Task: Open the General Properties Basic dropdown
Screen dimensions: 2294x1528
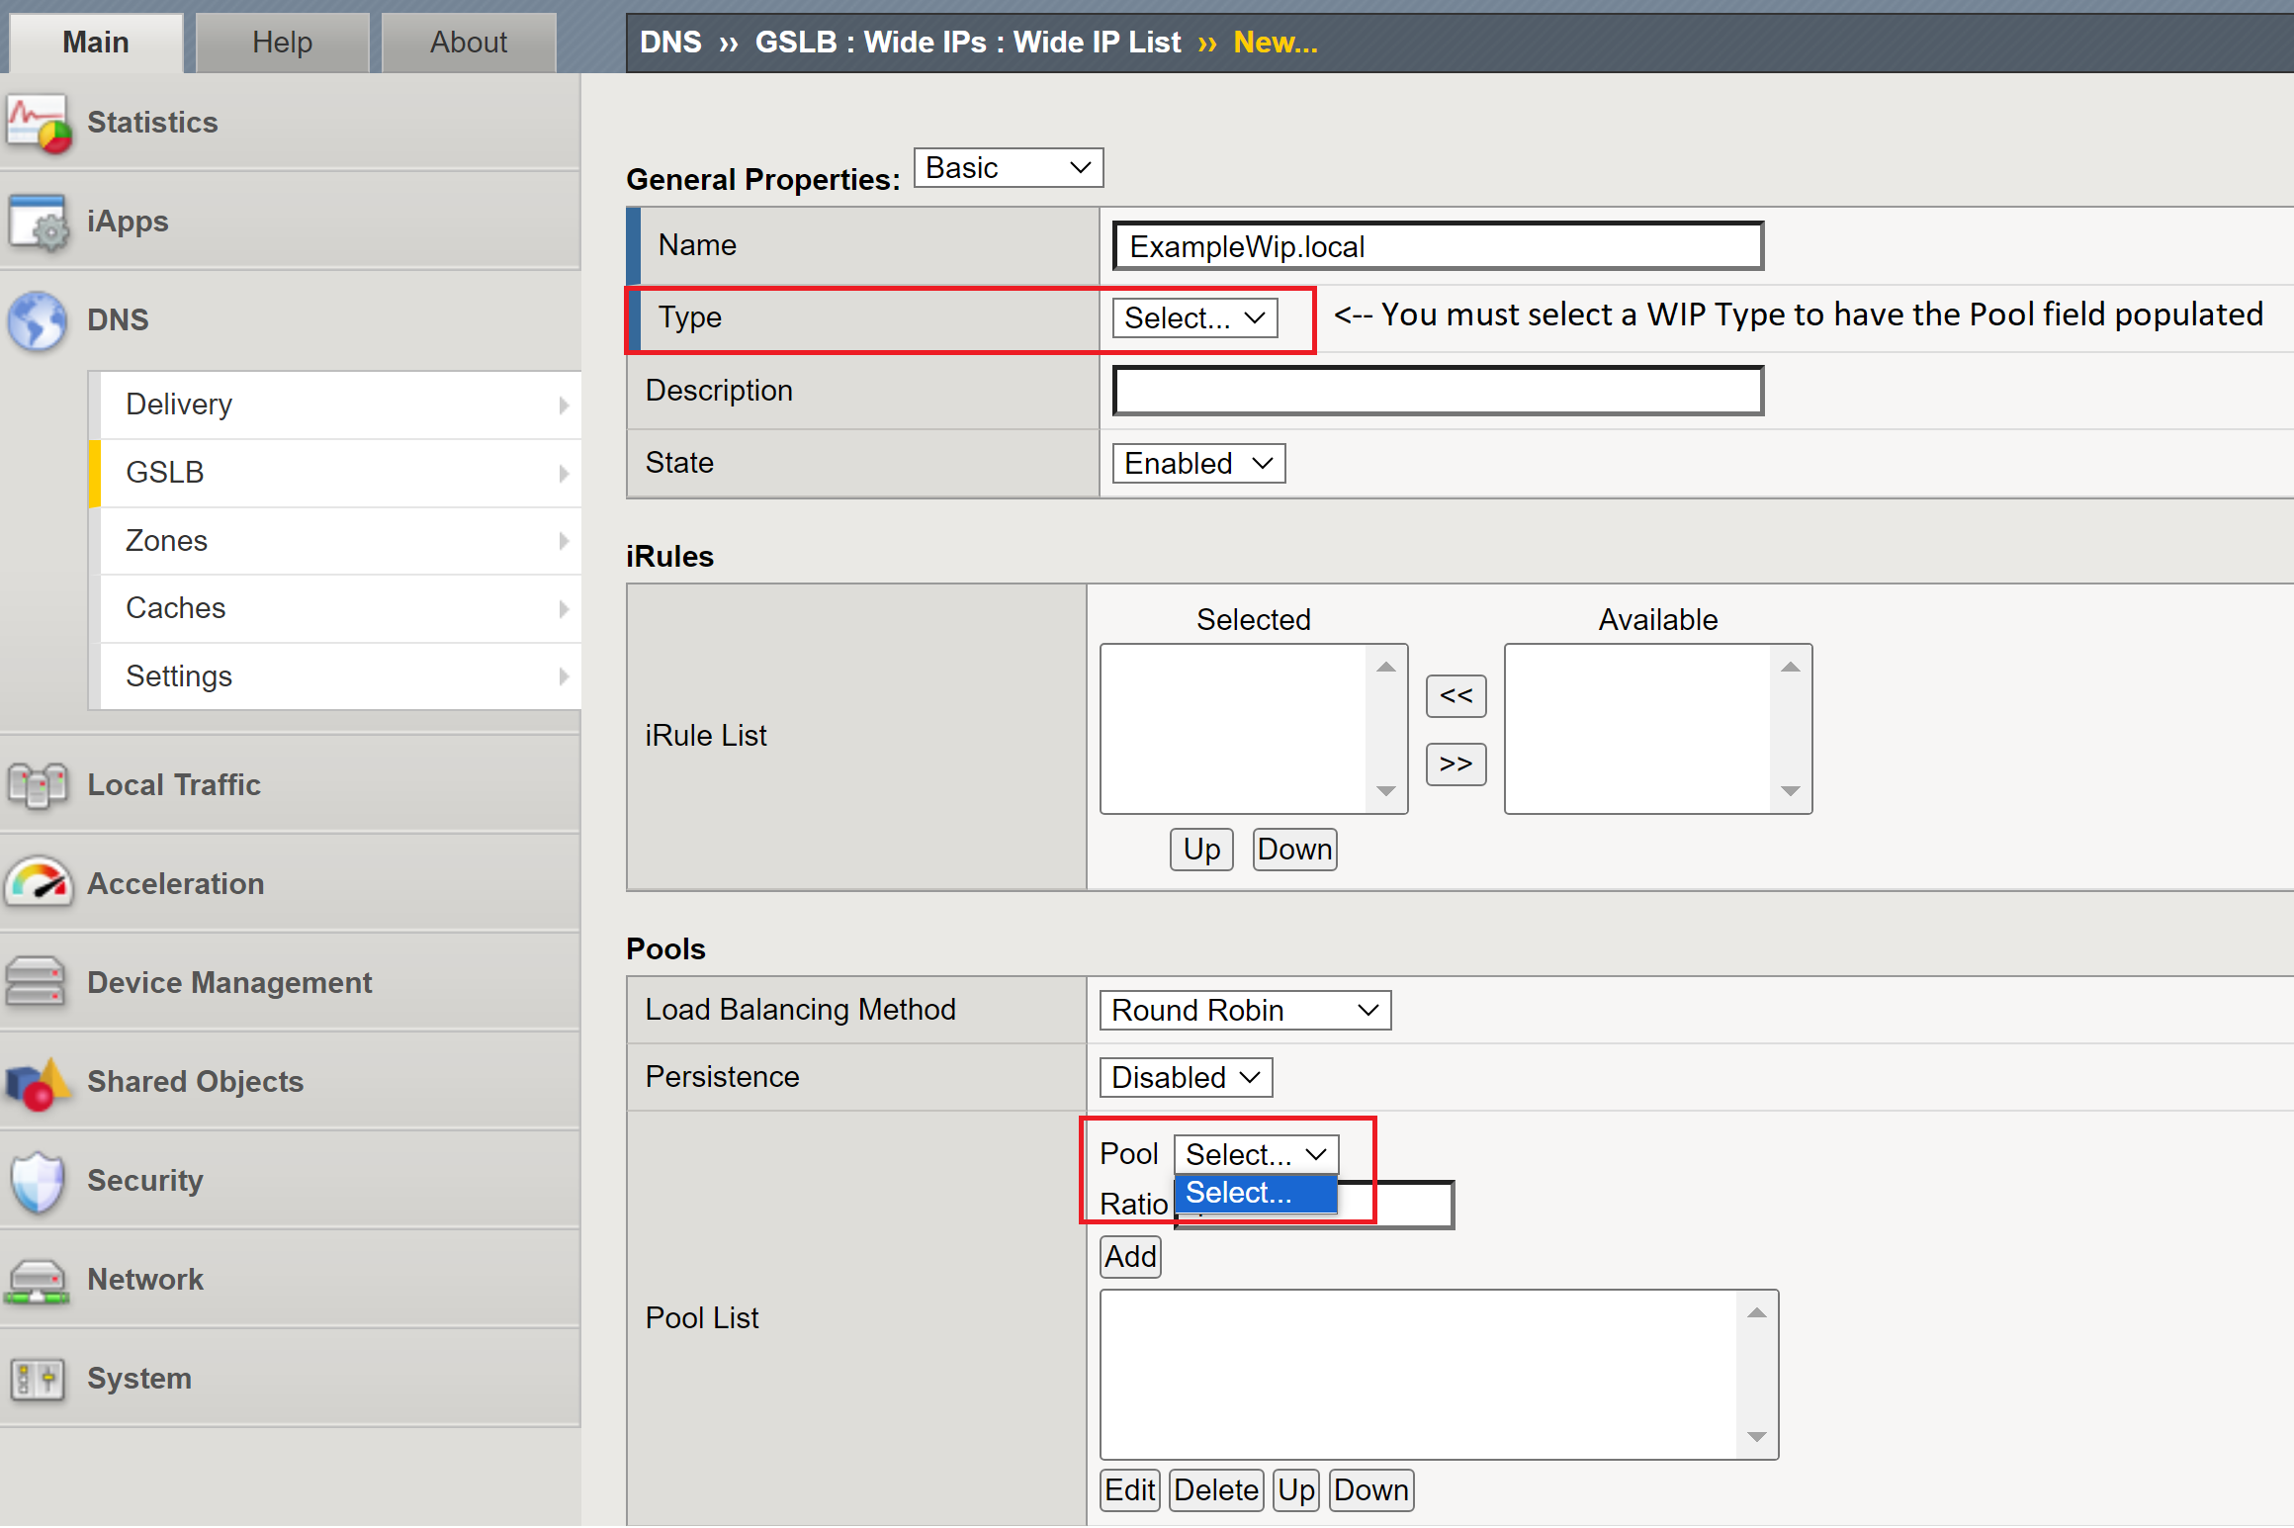Action: (x=1007, y=167)
